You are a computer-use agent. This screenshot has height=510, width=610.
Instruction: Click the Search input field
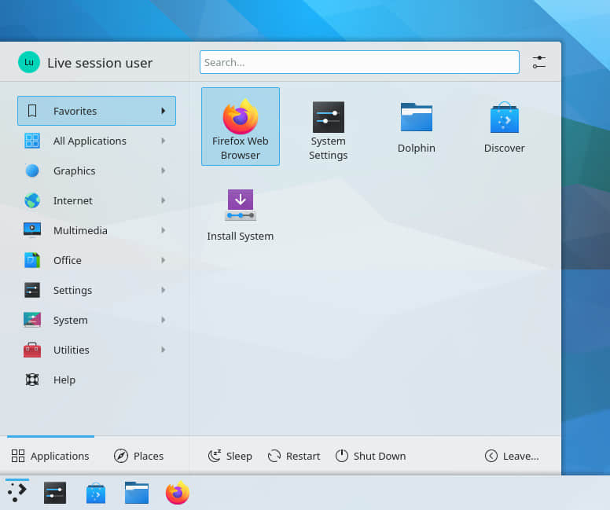click(359, 62)
